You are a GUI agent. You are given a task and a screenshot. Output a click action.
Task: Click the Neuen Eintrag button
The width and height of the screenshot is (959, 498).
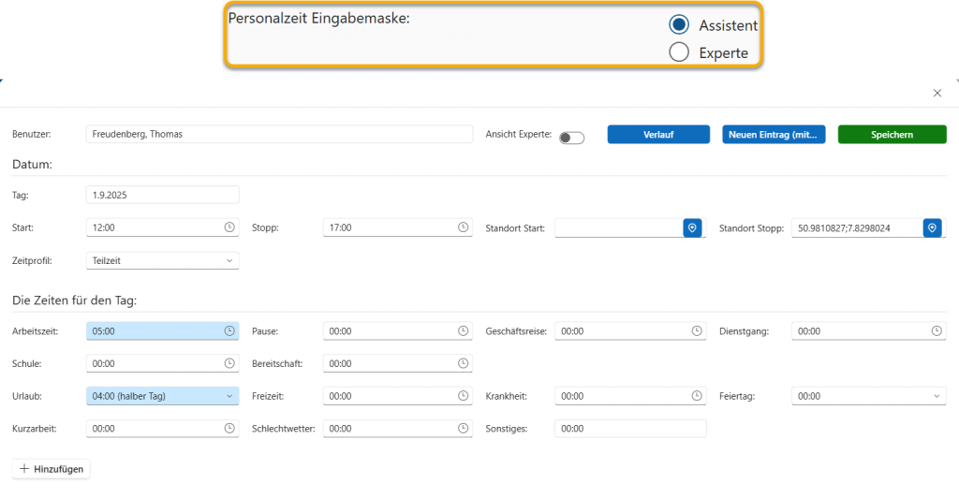click(774, 135)
